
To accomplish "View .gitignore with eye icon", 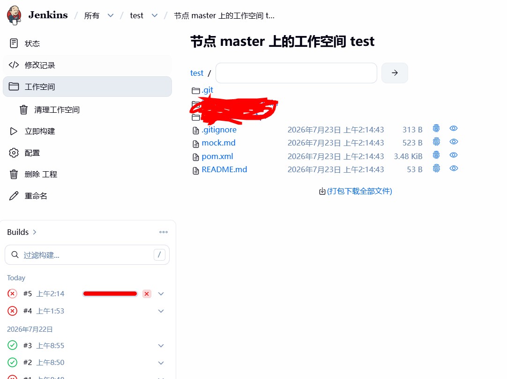I will (x=454, y=129).
